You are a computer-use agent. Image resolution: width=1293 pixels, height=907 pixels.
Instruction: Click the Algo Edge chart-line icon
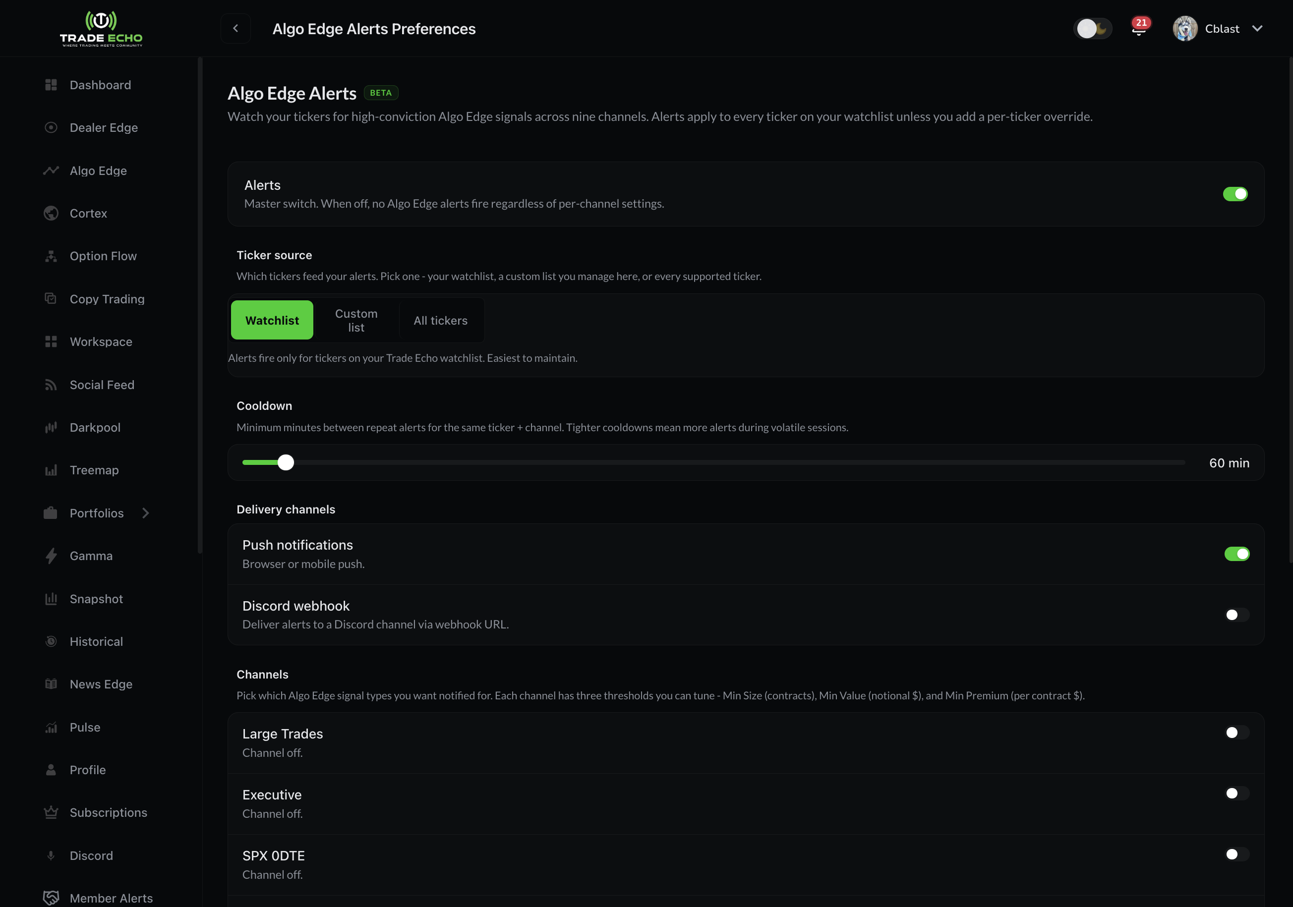point(51,170)
